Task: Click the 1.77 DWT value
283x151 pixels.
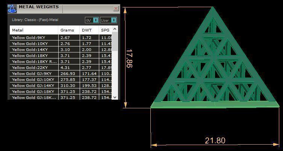Action: pos(87,43)
